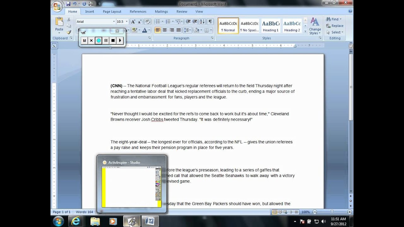This screenshot has height=227, width=404.
Task: Start a bulleted list
Action: coord(157,22)
